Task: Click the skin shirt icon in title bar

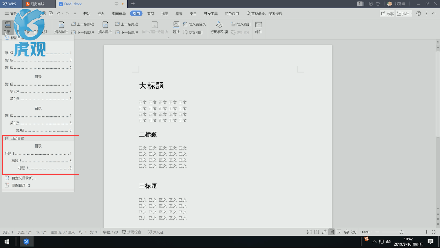Action: pyautogui.click(x=378, y=4)
